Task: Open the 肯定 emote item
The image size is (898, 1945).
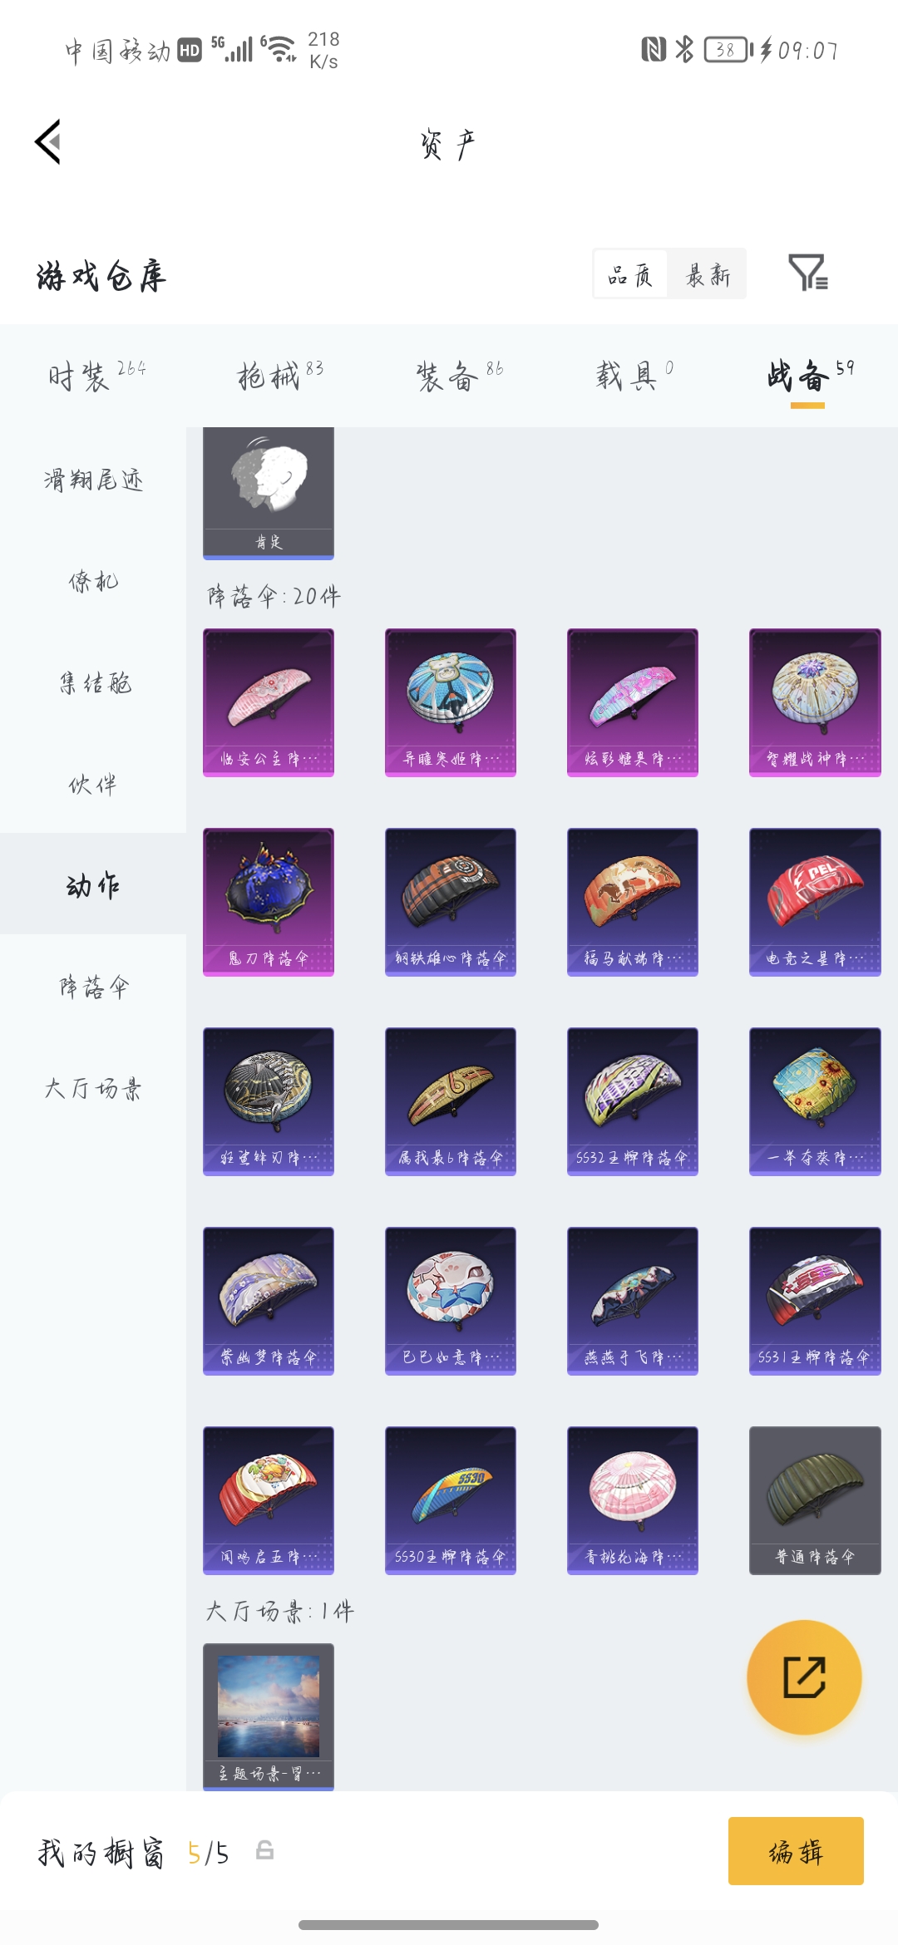Action: point(269,493)
